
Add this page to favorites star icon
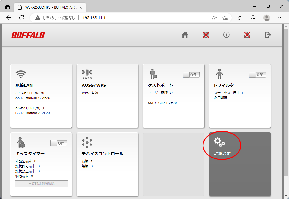(x=225, y=18)
